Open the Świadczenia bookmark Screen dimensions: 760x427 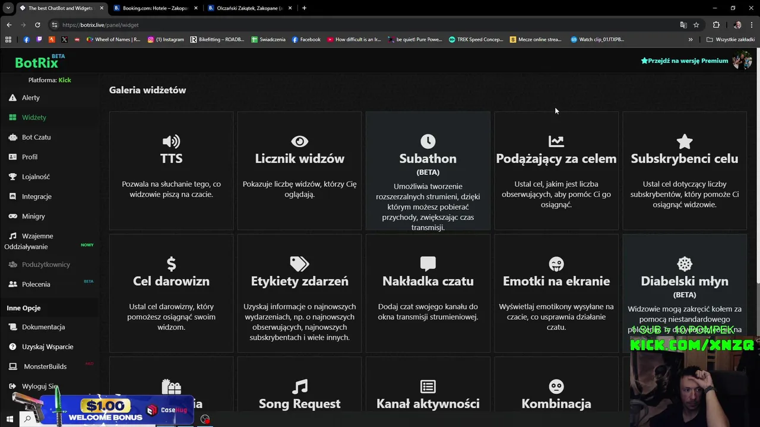[x=268, y=39]
